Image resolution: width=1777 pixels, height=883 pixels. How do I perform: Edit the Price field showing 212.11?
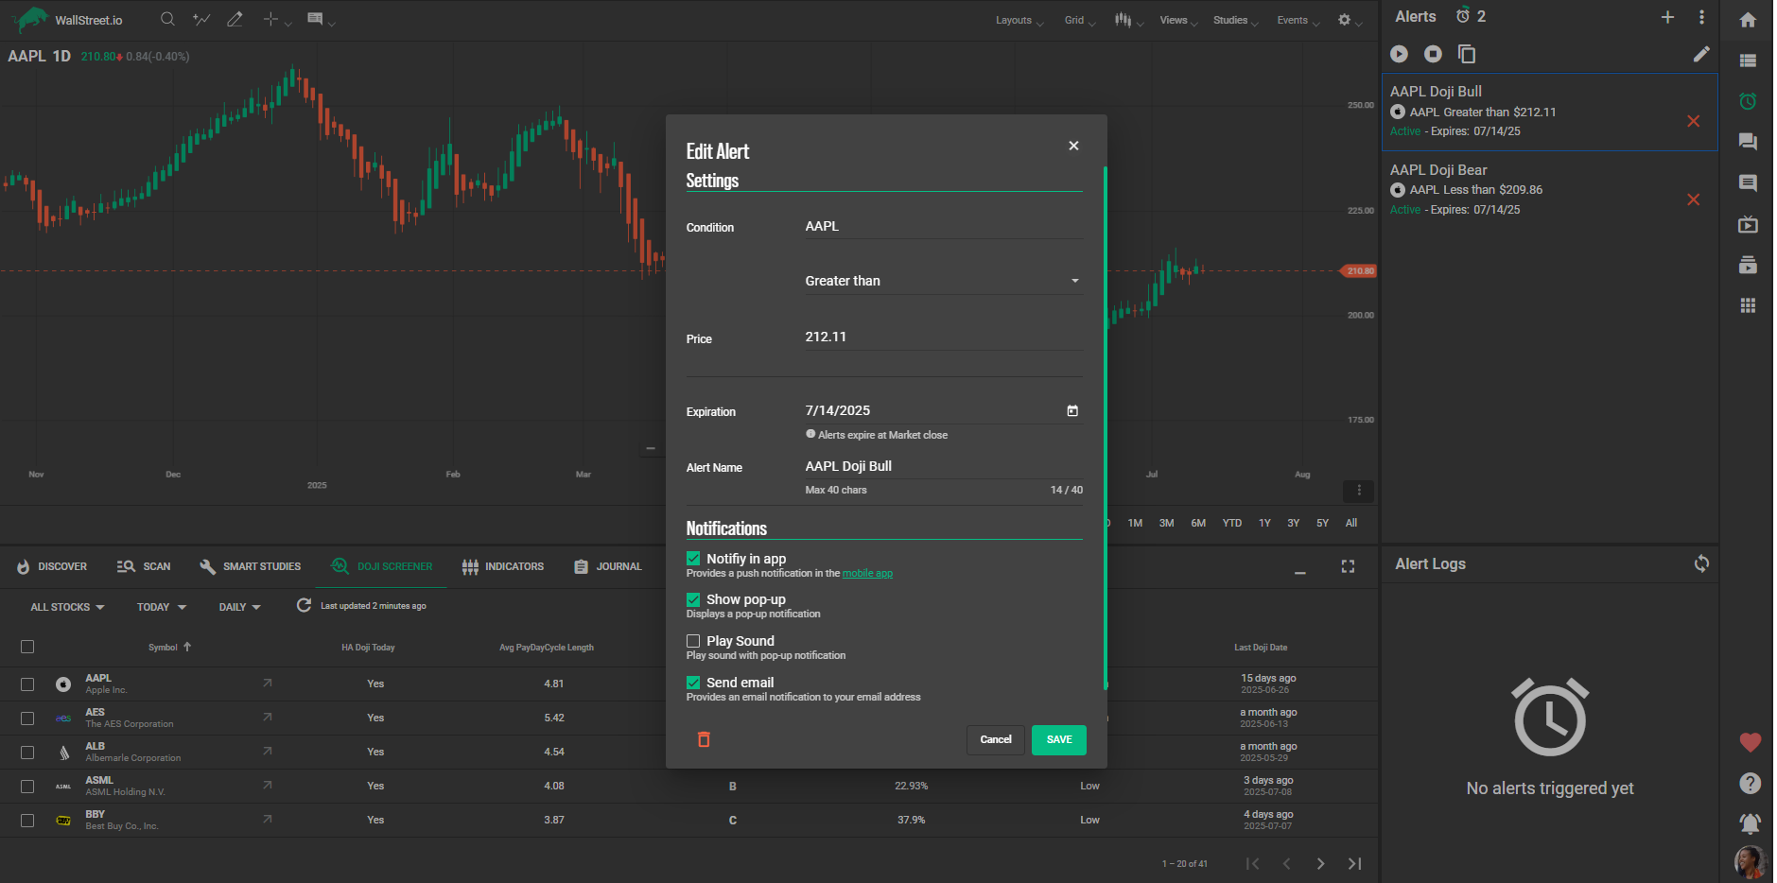[x=943, y=337]
